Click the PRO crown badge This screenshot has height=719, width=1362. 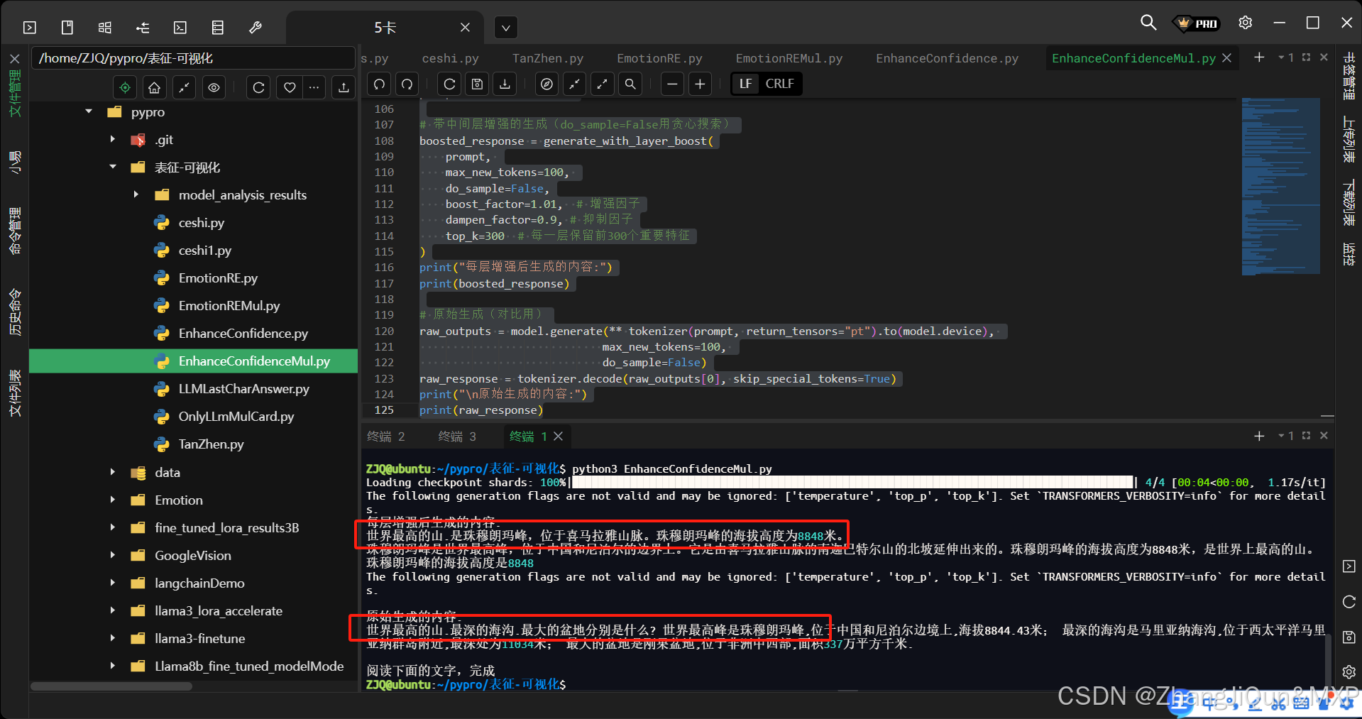1197,23
